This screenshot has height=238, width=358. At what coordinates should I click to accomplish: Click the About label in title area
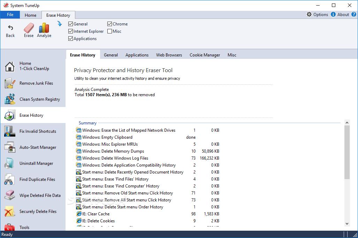coord(343,15)
